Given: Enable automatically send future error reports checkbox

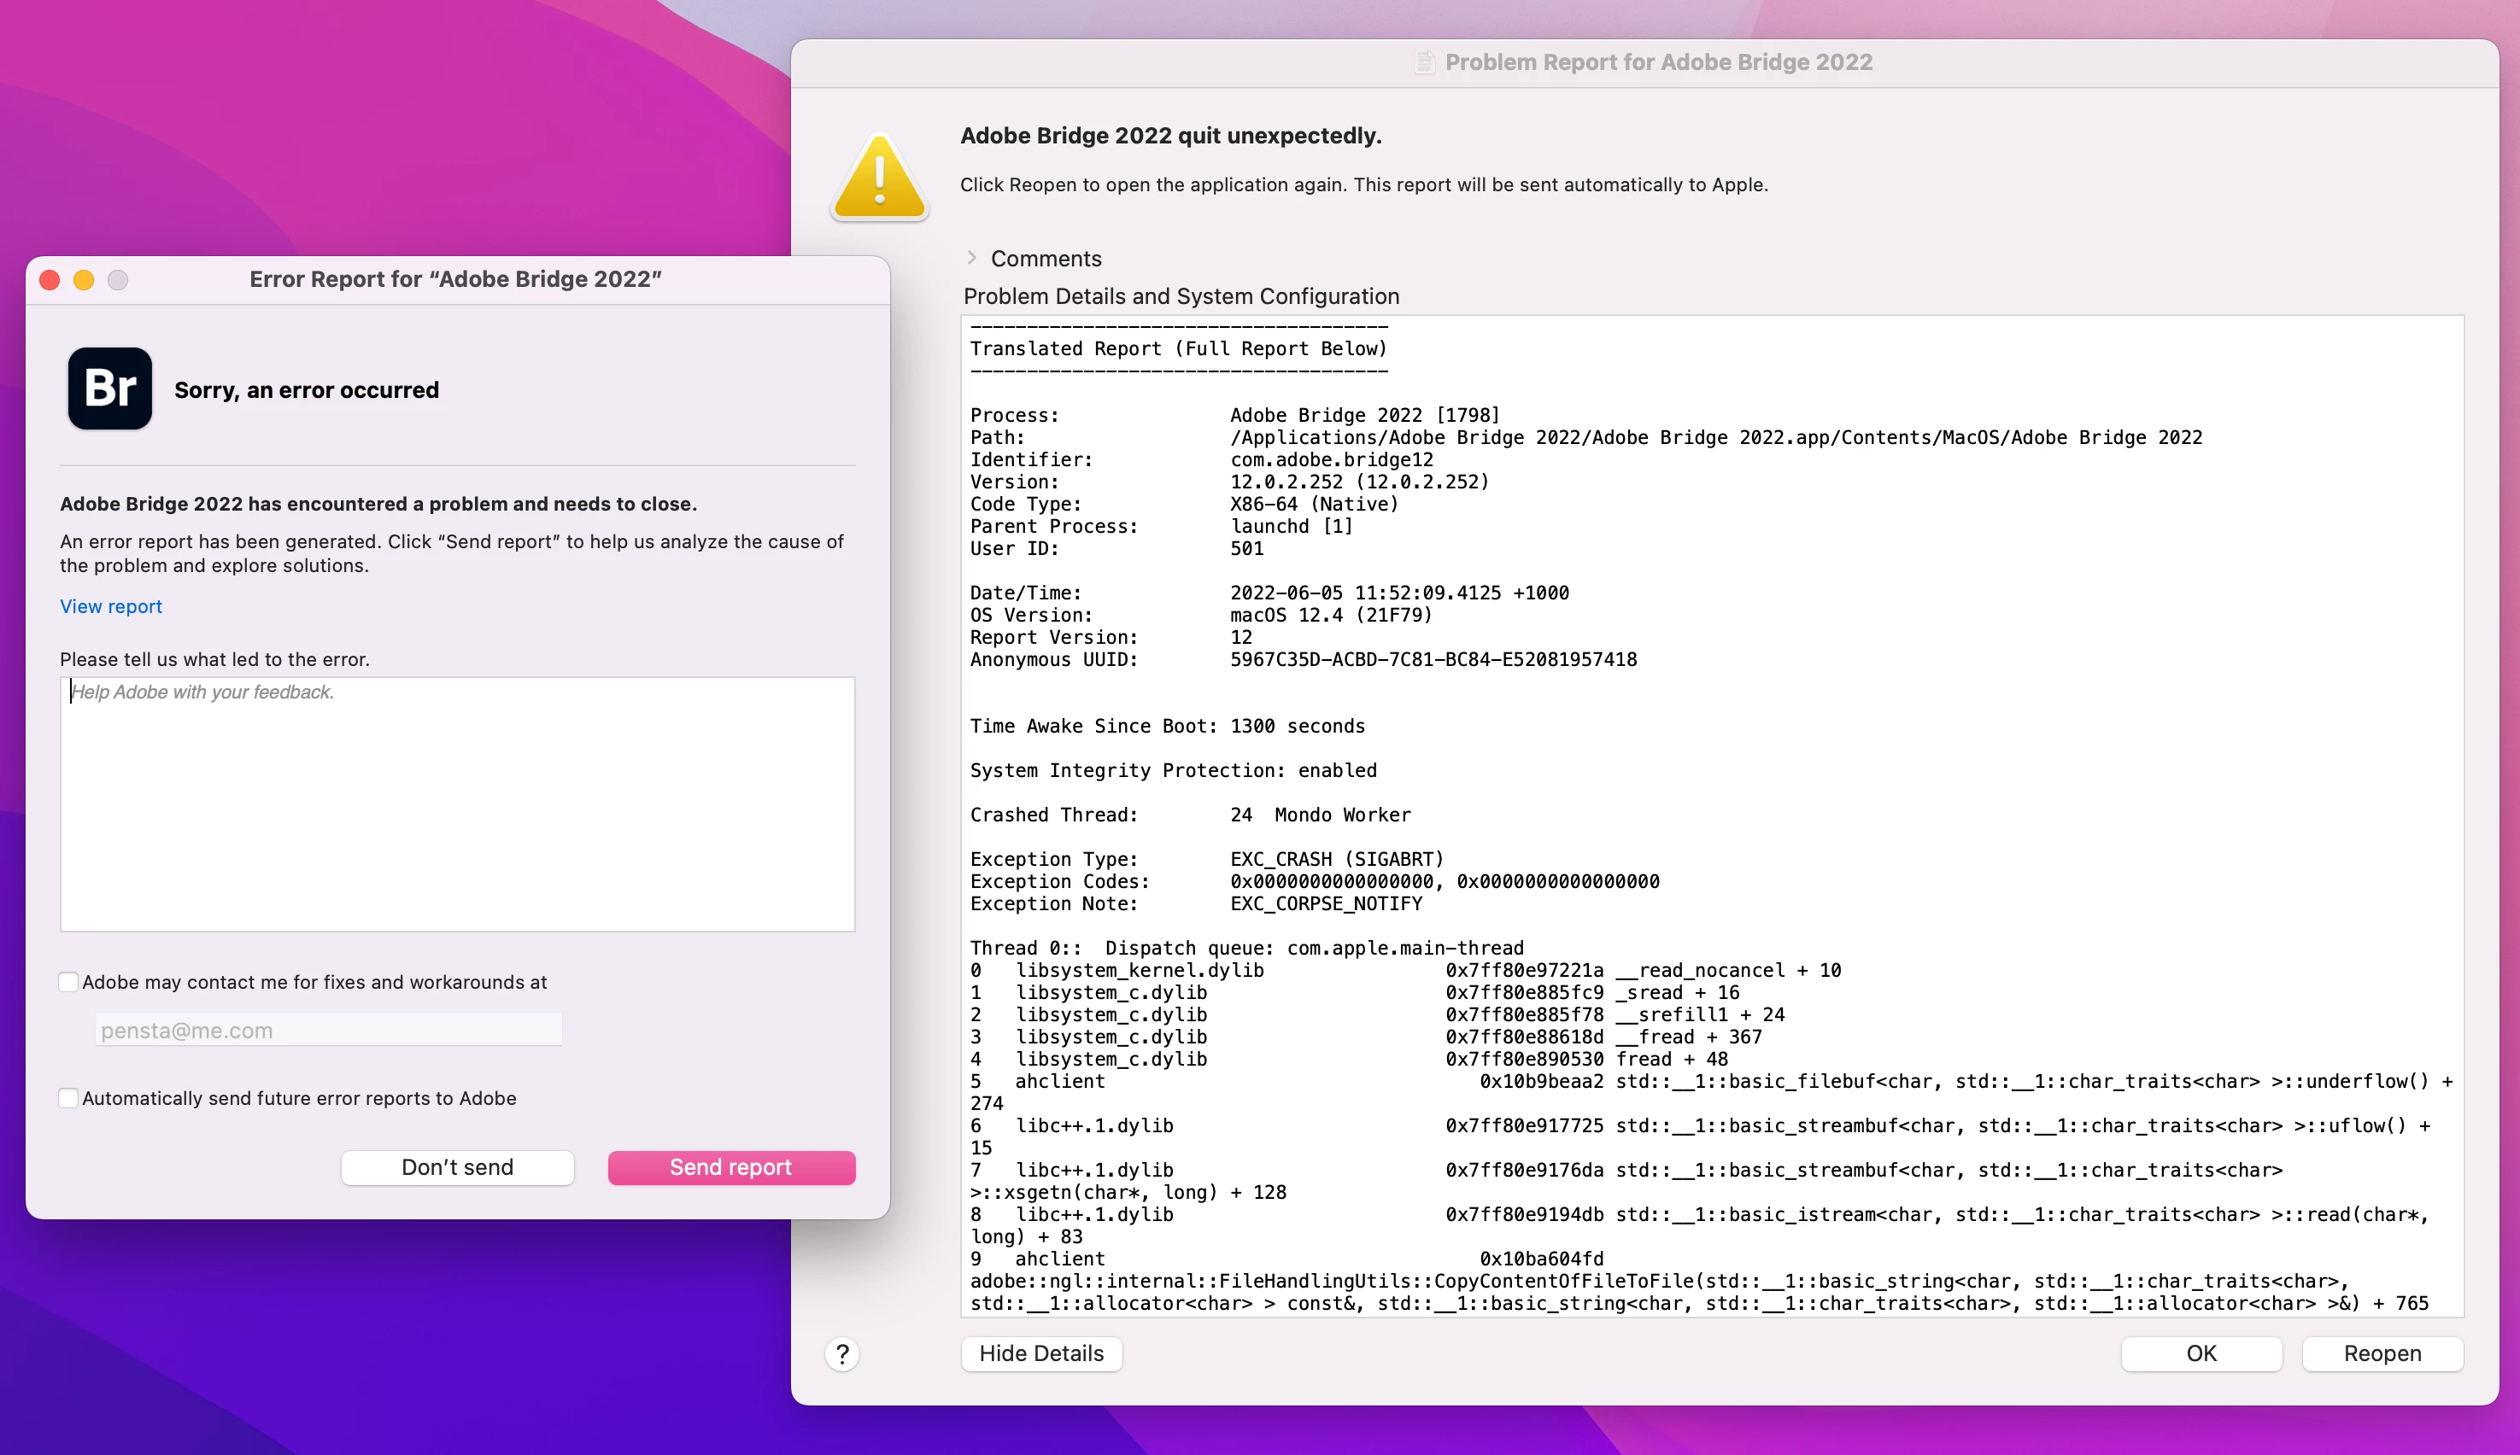Looking at the screenshot, I should point(69,1097).
